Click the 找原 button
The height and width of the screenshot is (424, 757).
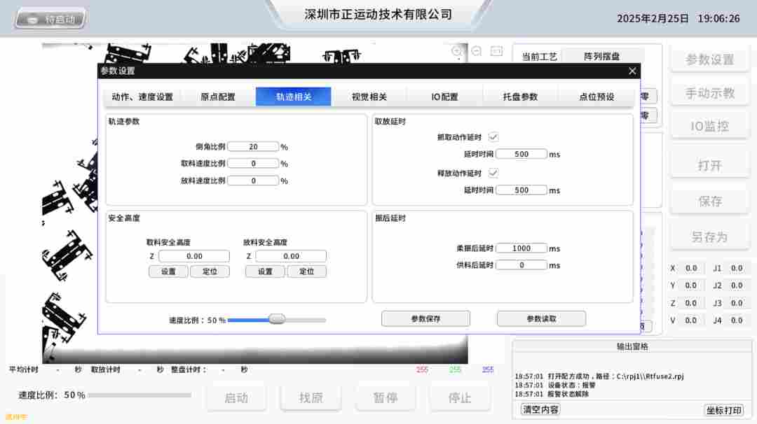pyautogui.click(x=311, y=398)
